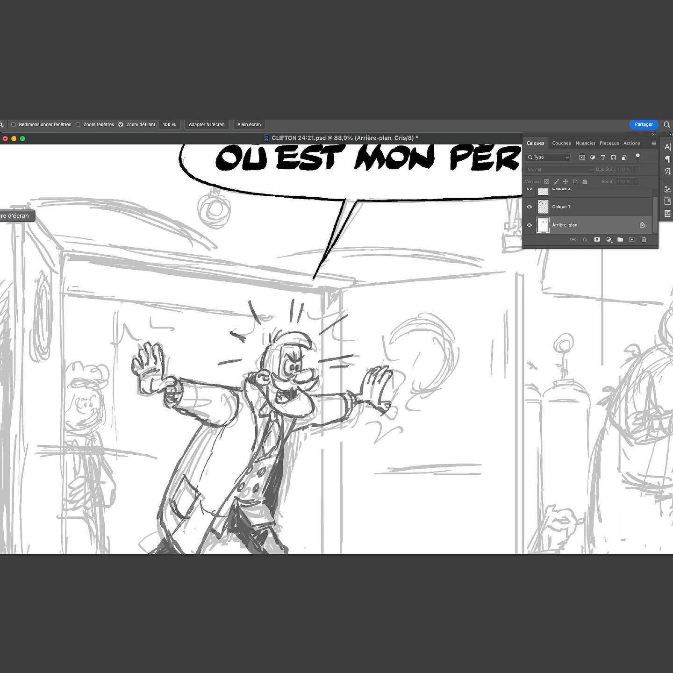Click the lock transparent pixels icon
Screen dimensions: 673x673
point(546,181)
